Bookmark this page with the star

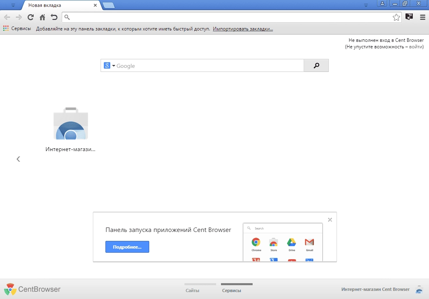pyautogui.click(x=396, y=17)
